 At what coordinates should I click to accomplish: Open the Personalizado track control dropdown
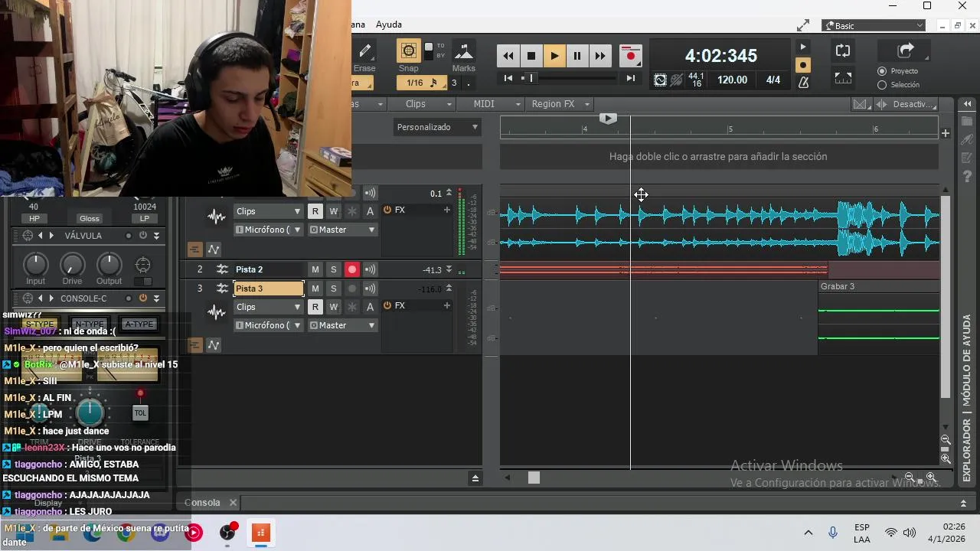coord(437,127)
